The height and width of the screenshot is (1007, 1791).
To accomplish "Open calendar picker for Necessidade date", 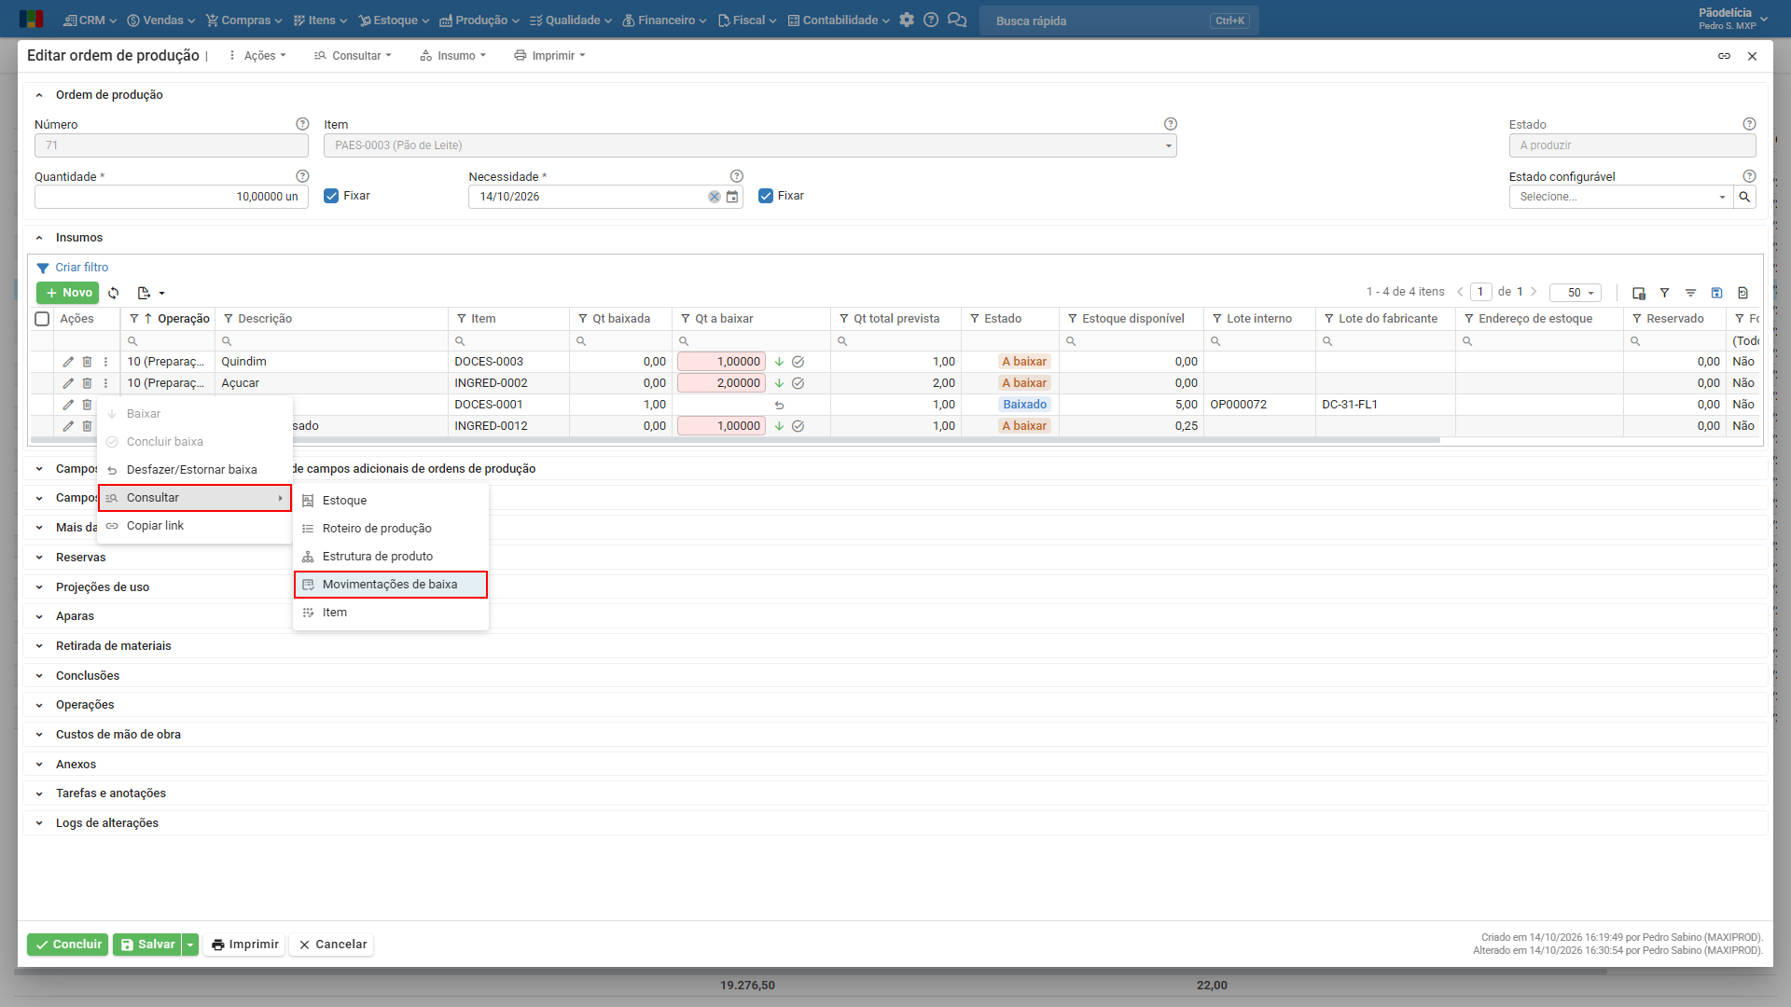I will coord(732,197).
